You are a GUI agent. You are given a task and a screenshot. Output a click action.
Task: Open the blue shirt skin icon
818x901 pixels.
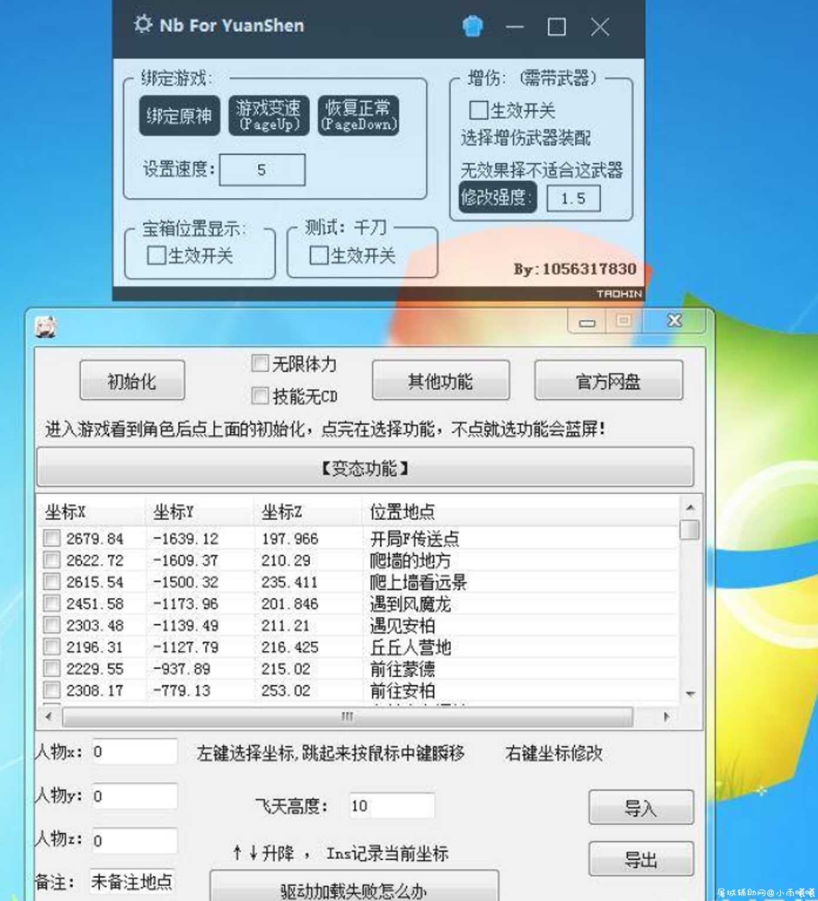click(472, 26)
